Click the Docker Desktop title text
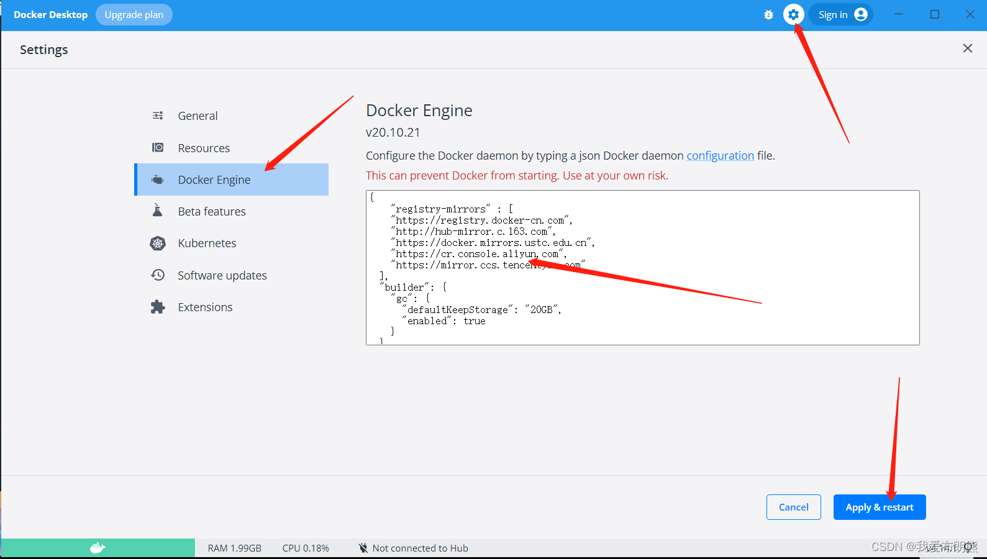 pos(51,14)
